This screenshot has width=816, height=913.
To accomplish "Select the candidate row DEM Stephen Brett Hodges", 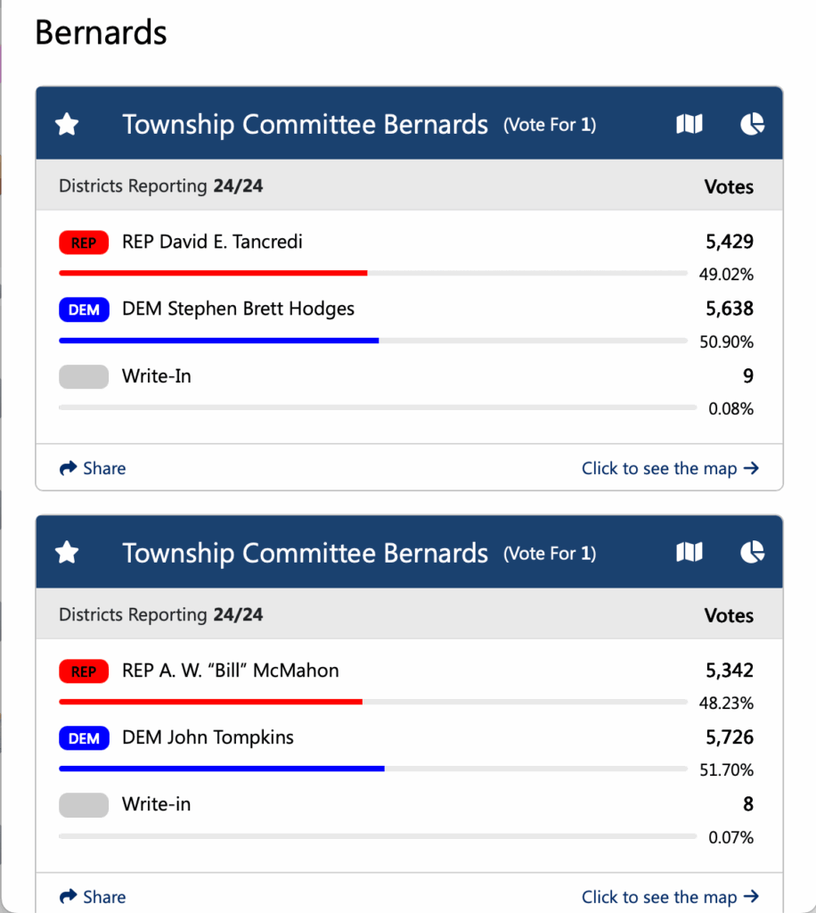I will [x=238, y=309].
